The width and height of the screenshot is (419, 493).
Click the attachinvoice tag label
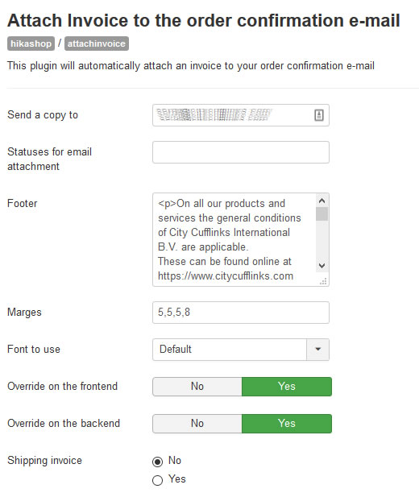point(97,43)
